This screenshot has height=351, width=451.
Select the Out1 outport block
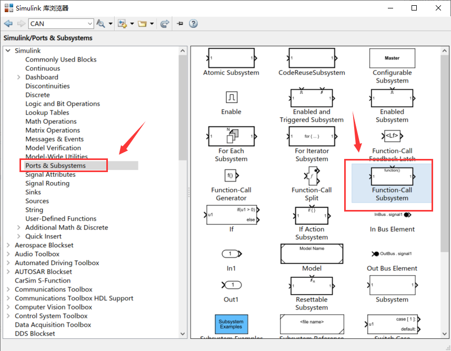231,285
